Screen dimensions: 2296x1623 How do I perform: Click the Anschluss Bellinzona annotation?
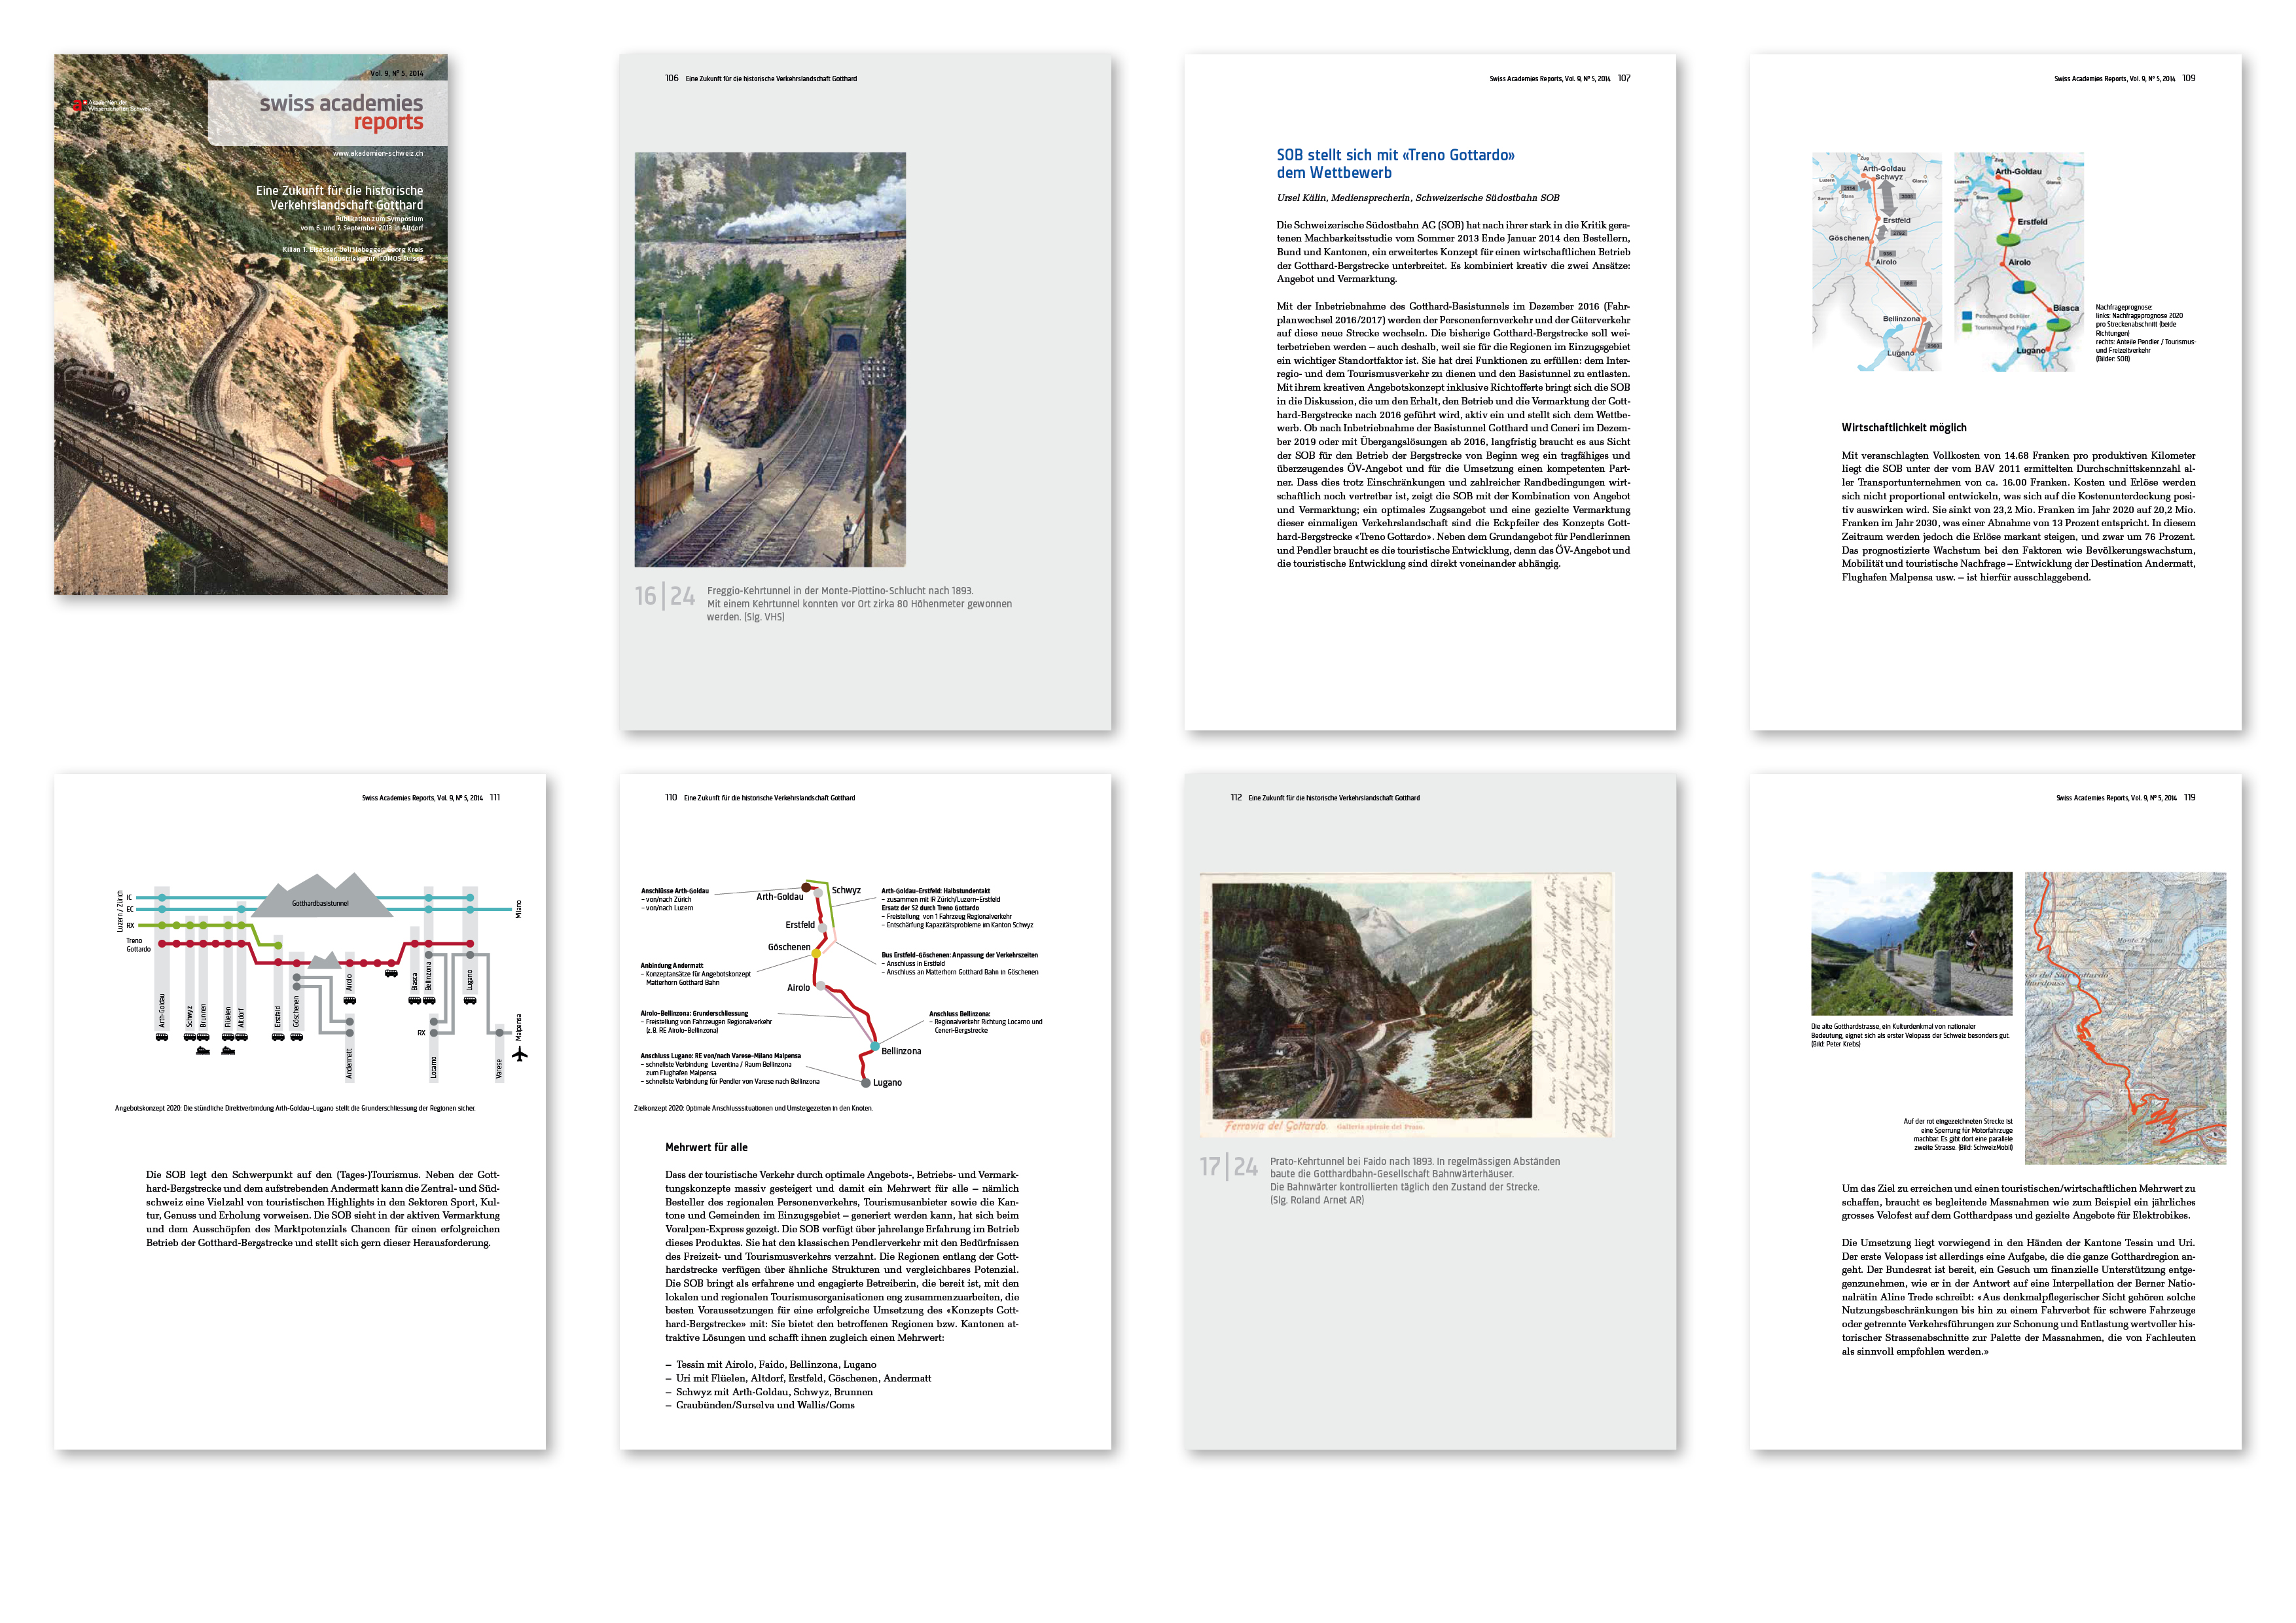985,1022
